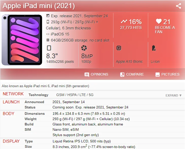The image size is (185, 149).
Task: Click the calendar release date icon
Action: [x=48, y=16]
